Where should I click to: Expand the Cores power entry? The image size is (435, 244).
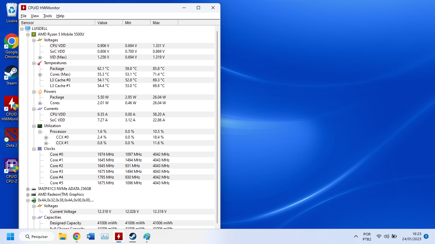(x=40, y=103)
